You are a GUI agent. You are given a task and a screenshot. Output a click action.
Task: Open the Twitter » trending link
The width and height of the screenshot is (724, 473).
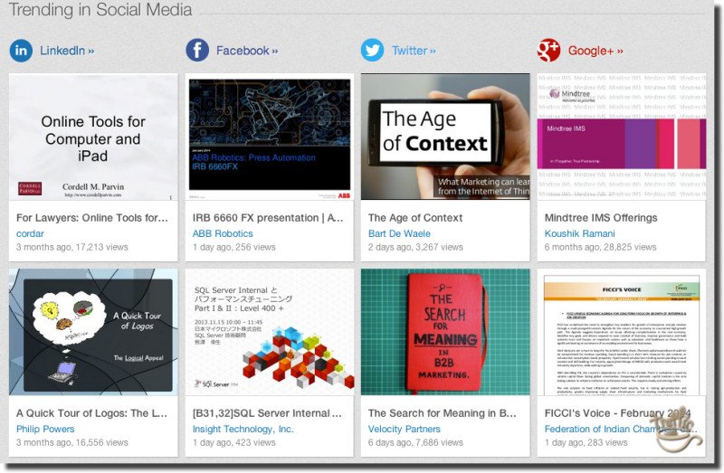414,51
